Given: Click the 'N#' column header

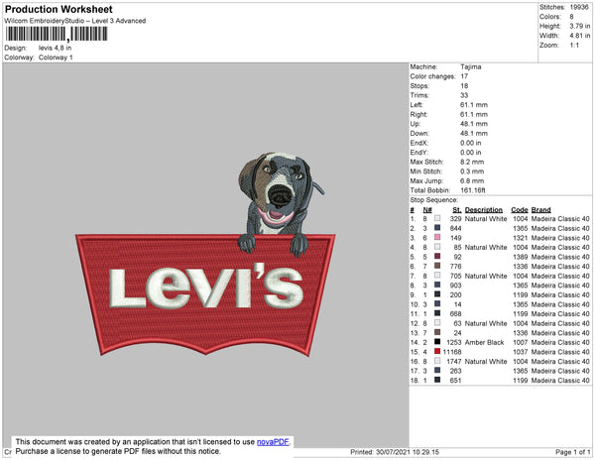Looking at the screenshot, I should pos(427,210).
